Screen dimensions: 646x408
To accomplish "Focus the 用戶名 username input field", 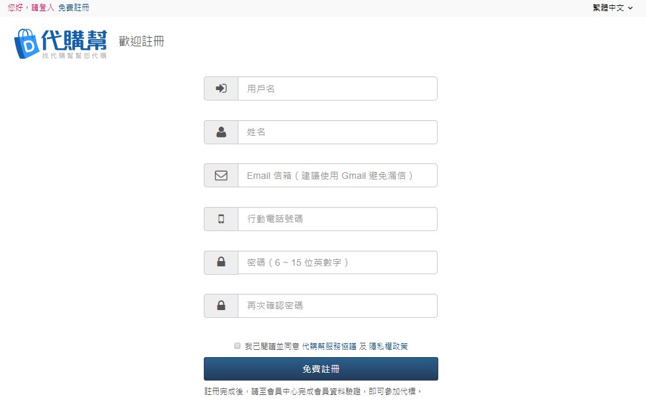I will point(337,88).
